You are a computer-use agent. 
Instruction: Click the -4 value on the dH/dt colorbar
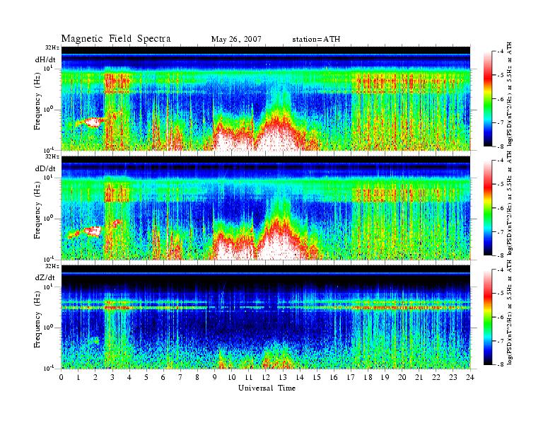pos(500,52)
